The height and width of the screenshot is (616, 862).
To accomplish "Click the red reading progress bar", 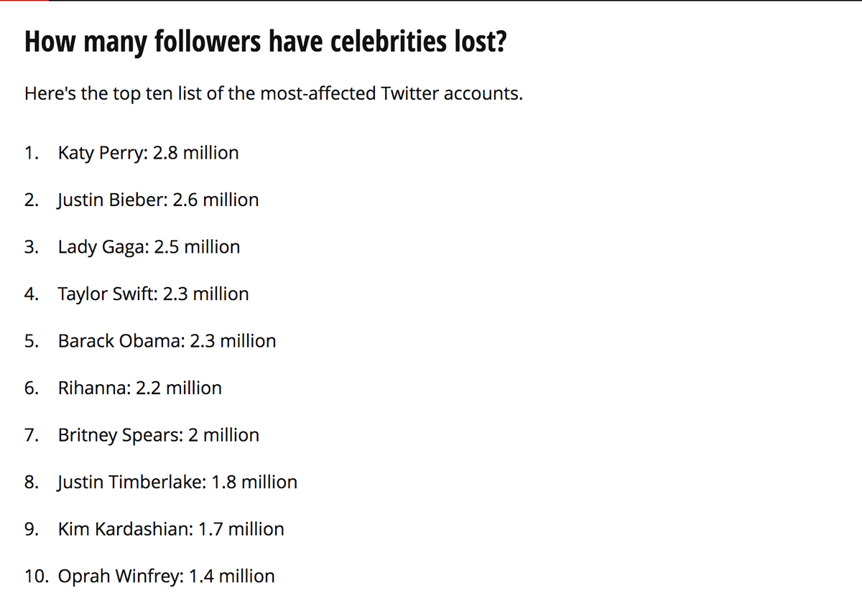I will (x=24, y=1).
